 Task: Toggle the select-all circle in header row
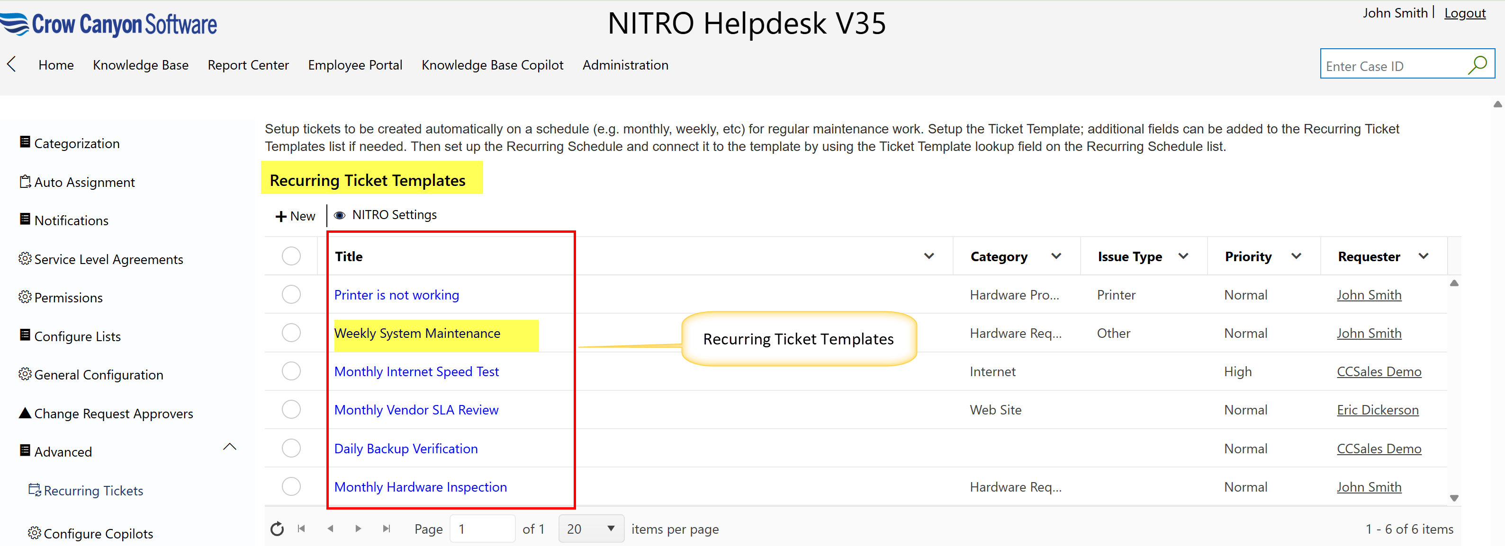tap(291, 255)
